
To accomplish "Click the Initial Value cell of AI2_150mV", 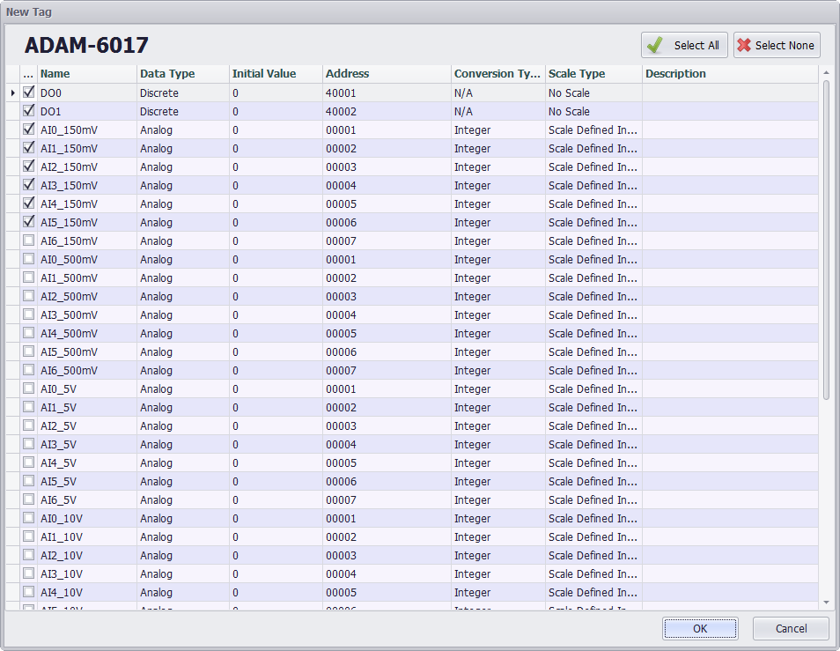I will 275,167.
